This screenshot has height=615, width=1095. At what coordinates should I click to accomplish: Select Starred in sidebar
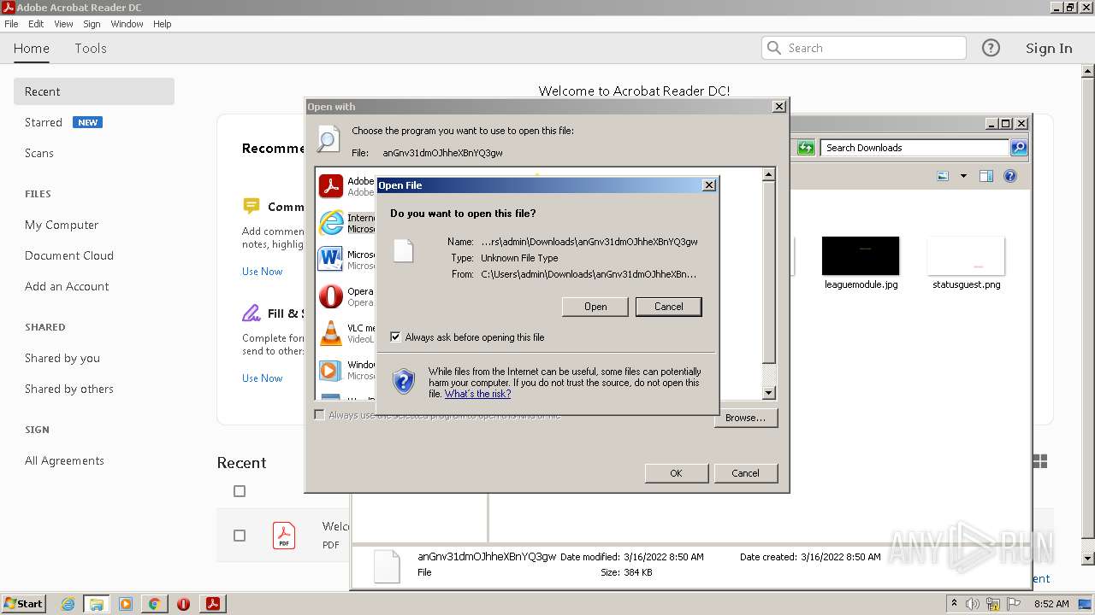[x=44, y=122]
